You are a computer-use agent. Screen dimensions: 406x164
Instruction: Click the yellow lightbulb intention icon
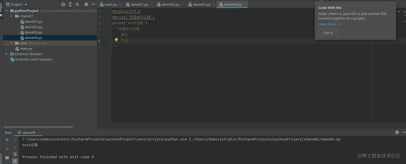pos(116,40)
